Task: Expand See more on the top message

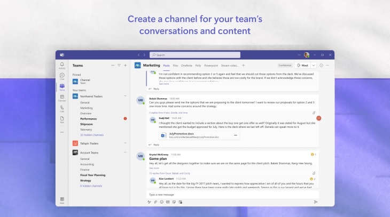Action: point(164,84)
